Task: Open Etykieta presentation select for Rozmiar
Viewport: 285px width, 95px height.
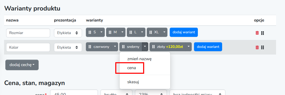Action: tap(68, 33)
